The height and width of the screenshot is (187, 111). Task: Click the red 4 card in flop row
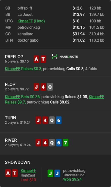43,87
